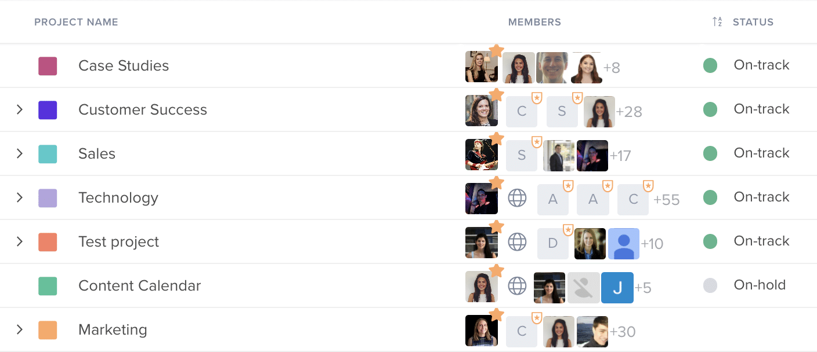Click the purple Customer Success color swatch

coord(48,110)
